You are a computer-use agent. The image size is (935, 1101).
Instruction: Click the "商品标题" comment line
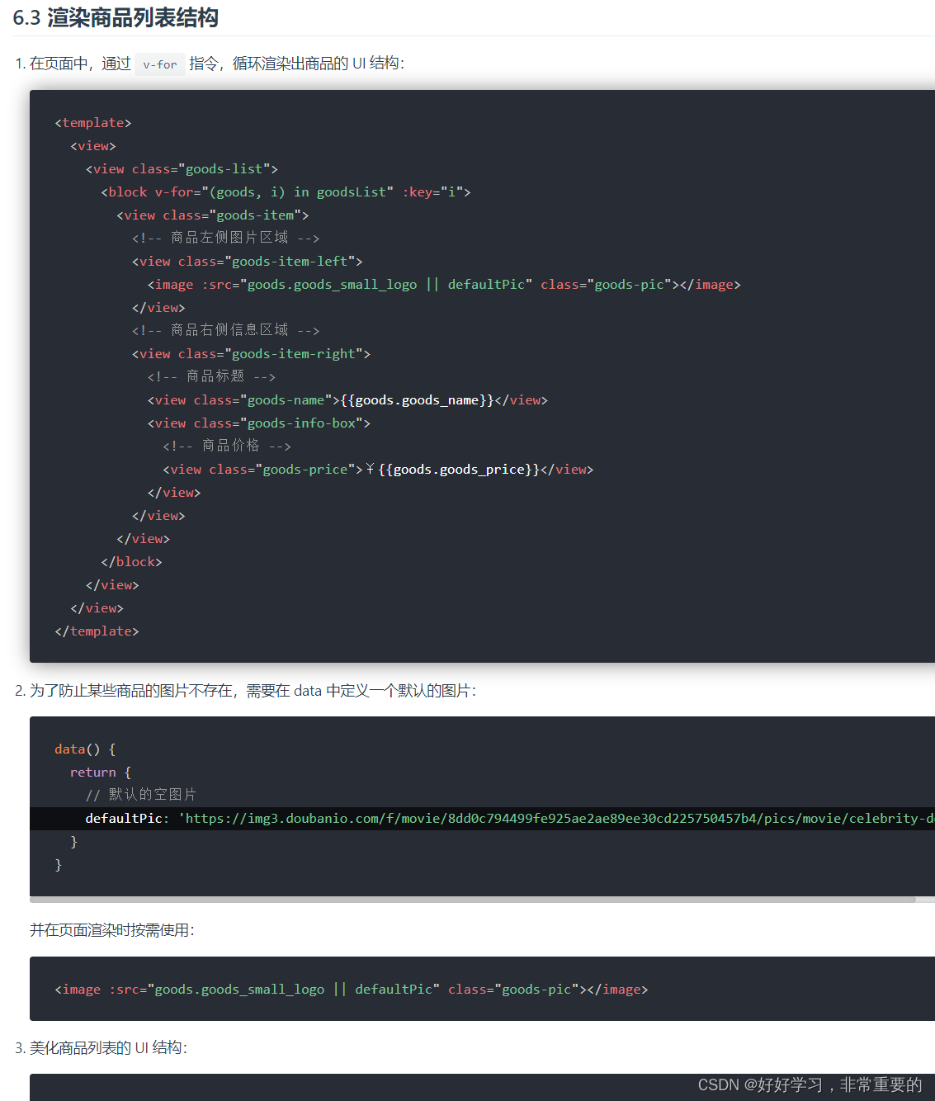211,376
